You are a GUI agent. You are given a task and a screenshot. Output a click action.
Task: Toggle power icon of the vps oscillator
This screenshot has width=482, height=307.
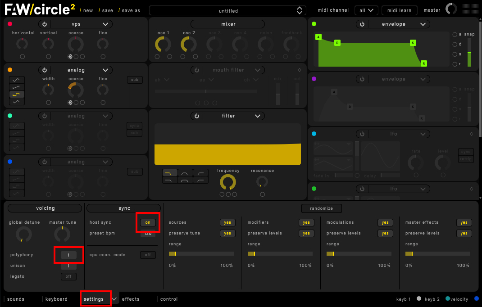click(45, 24)
